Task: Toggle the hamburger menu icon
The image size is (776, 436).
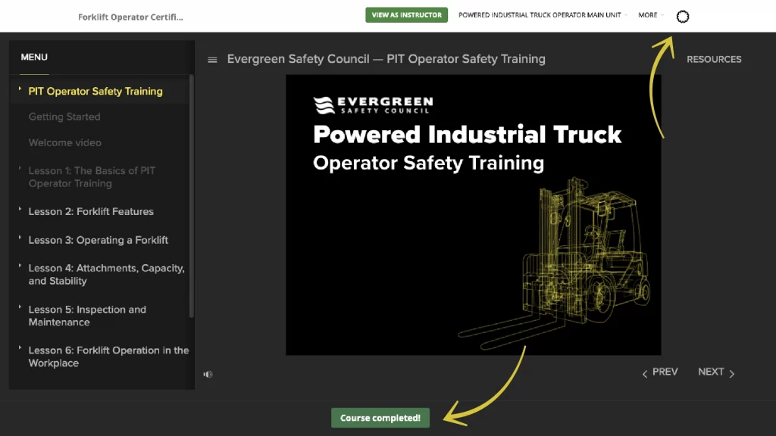Action: (212, 60)
